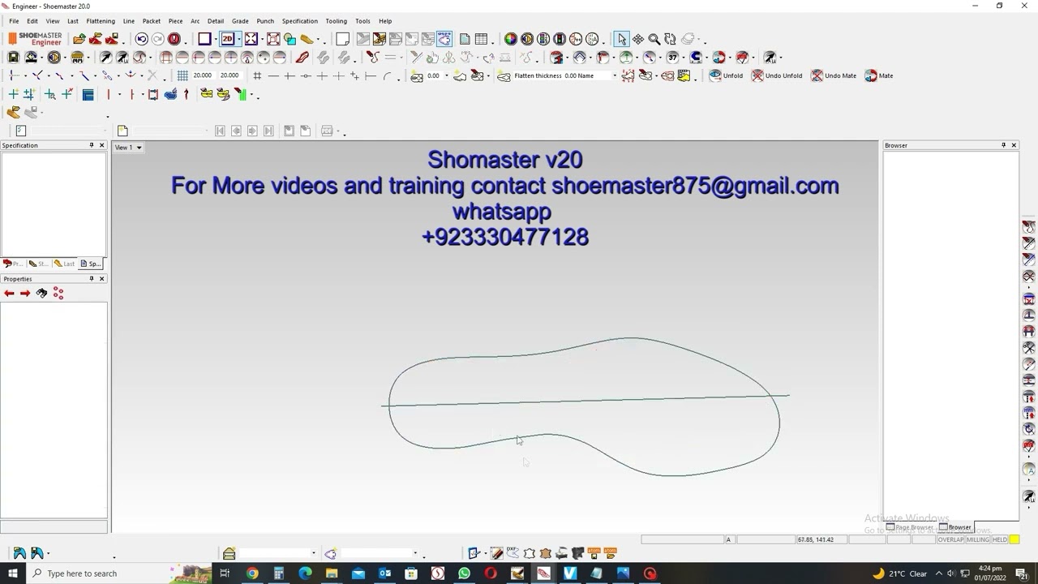
Task: Click the pan move arrows tool
Action: click(x=638, y=39)
